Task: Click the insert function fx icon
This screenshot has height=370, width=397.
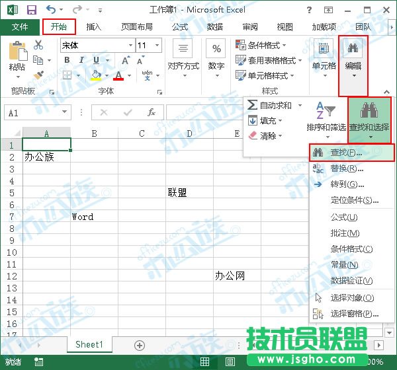Action: pos(152,112)
